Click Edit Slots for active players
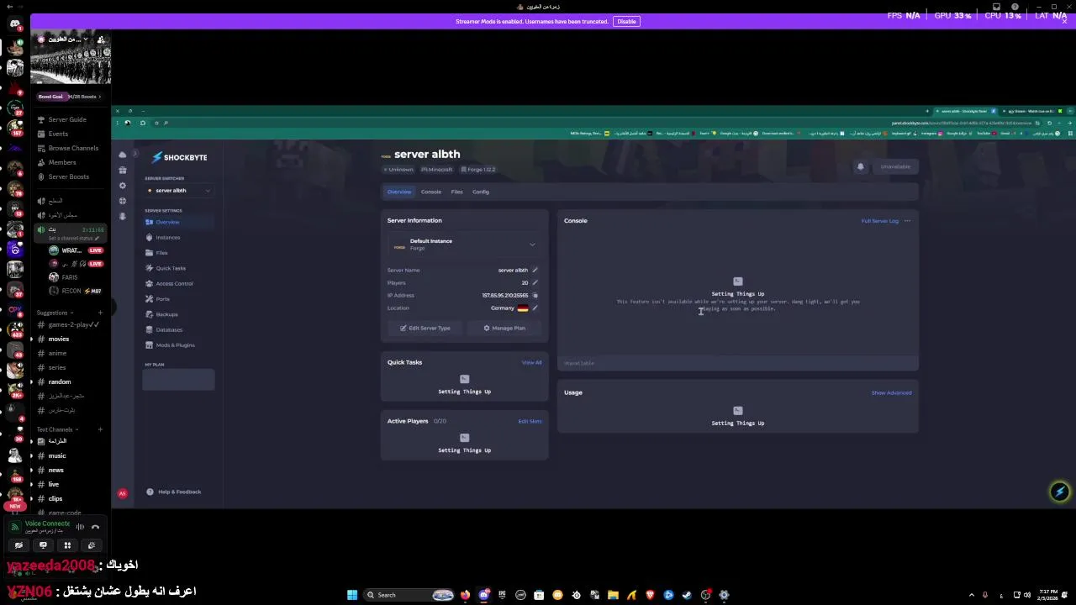The width and height of the screenshot is (1076, 605). [x=530, y=421]
